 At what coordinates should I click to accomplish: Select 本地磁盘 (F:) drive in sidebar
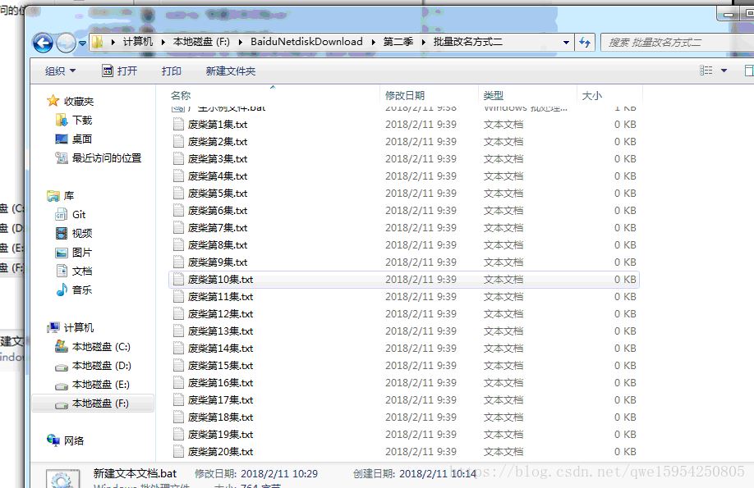click(93, 404)
